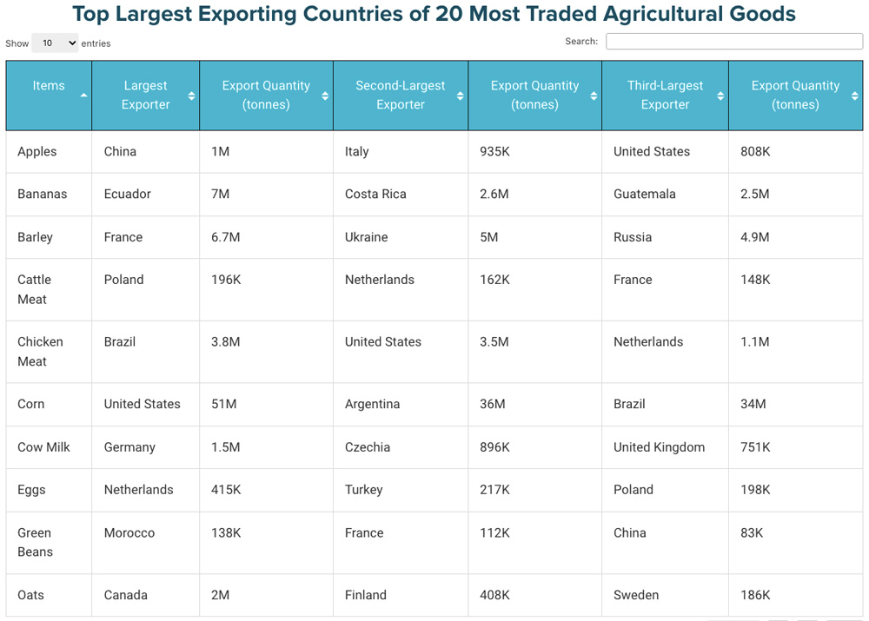Image resolution: width=869 pixels, height=621 pixels.
Task: Click sort arrows in first Export Quantity header
Action: (325, 96)
